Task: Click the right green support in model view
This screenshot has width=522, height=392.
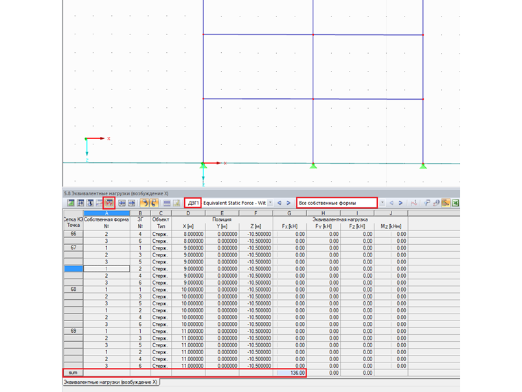Action: coord(423,166)
